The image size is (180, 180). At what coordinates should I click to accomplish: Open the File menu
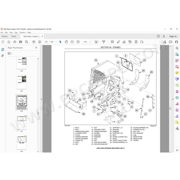[2, 32]
